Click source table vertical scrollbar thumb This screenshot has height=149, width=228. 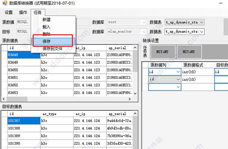coord(135,61)
